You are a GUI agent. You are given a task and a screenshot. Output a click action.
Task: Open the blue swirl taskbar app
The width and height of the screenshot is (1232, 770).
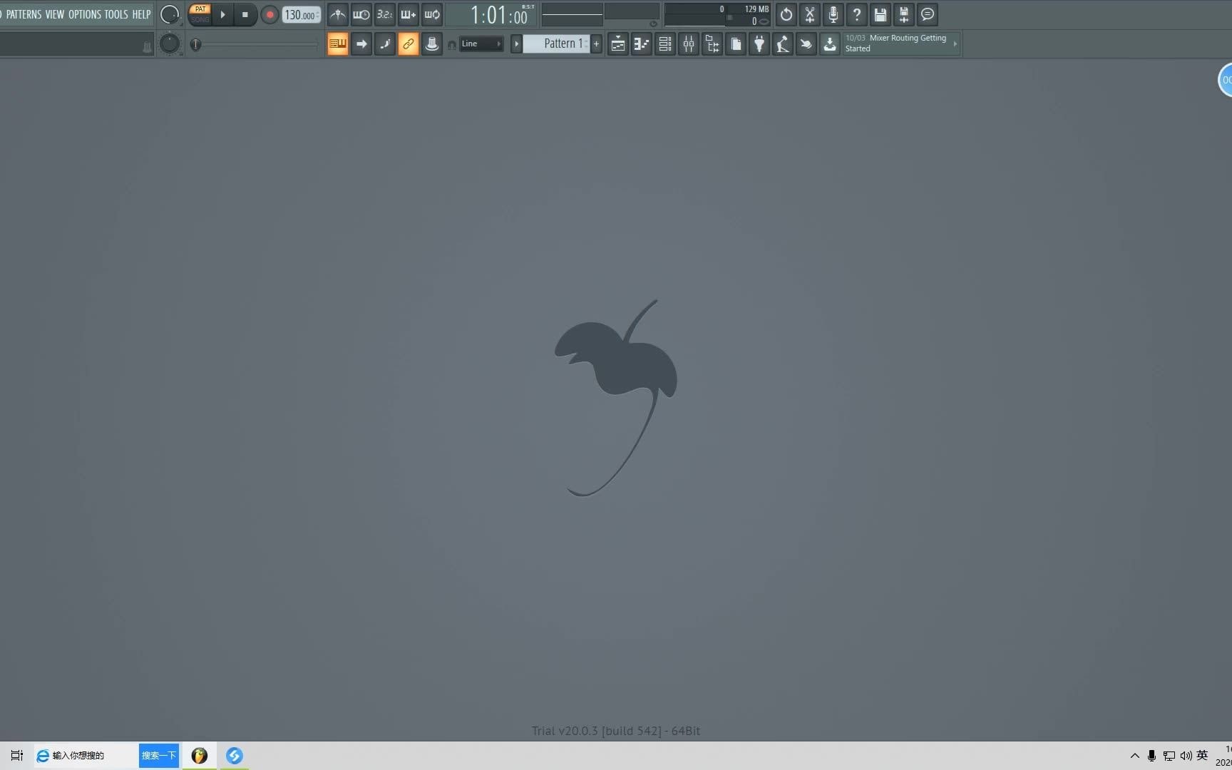pos(235,756)
